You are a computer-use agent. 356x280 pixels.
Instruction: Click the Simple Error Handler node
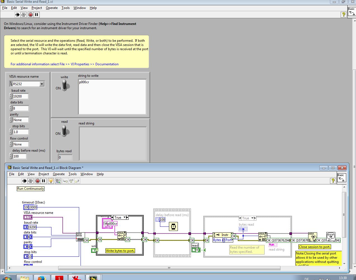tap(331, 235)
